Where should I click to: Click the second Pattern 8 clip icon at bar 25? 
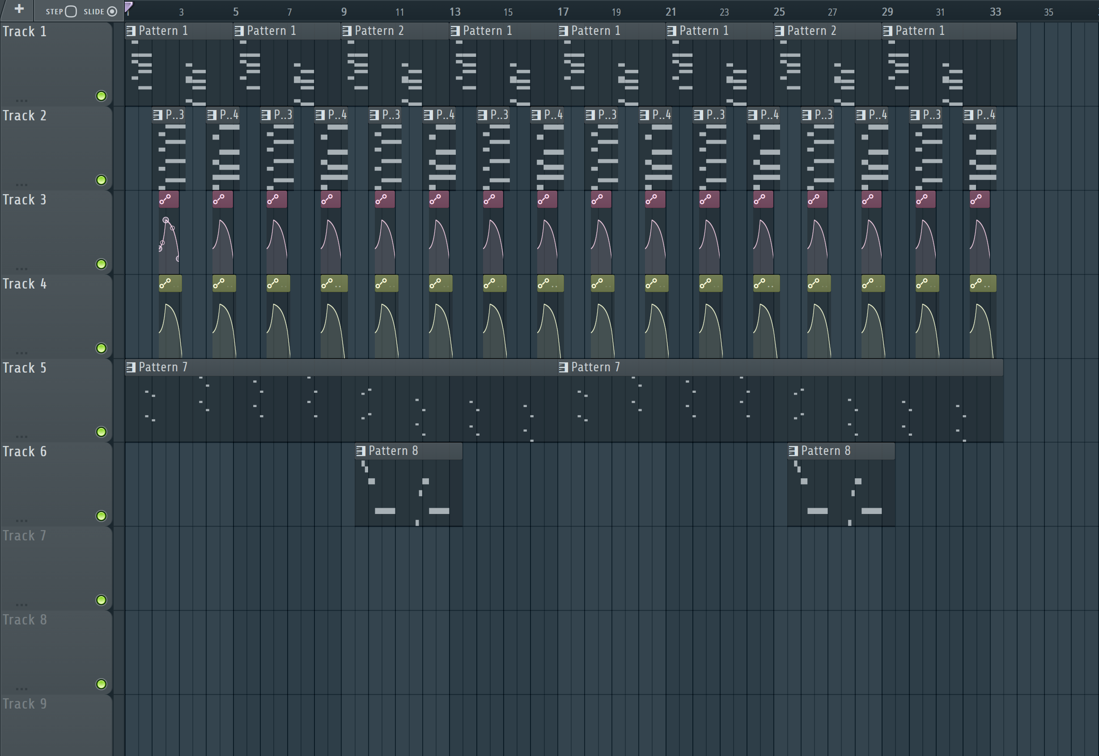coord(793,450)
